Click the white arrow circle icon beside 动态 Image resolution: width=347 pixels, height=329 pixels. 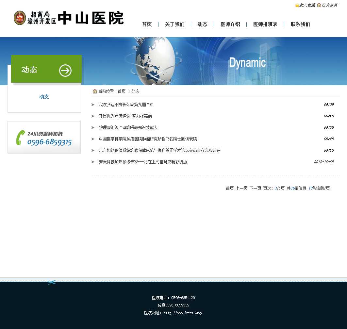coord(65,70)
